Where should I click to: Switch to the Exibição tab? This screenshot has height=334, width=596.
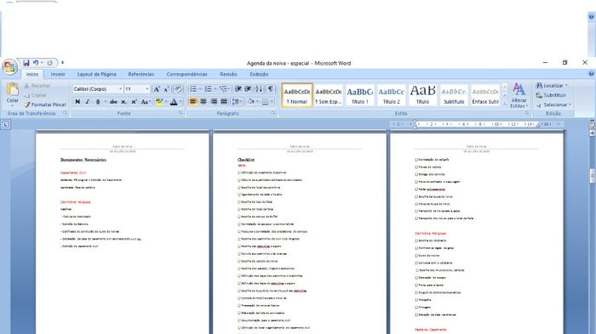point(259,75)
